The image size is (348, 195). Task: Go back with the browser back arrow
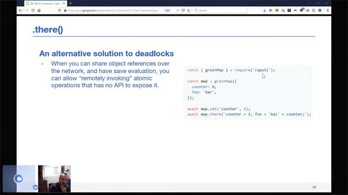[21, 10]
